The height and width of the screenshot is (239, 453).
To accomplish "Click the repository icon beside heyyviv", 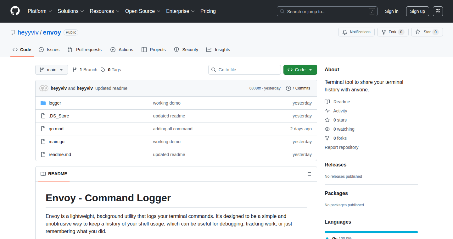I will [13, 32].
